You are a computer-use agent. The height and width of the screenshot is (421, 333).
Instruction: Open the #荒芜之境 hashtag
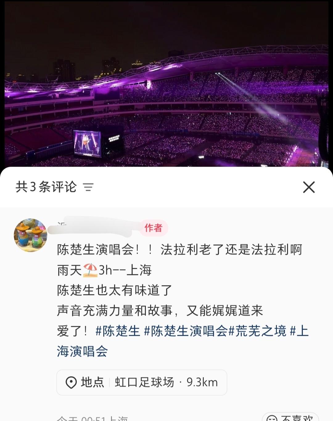[257, 331]
